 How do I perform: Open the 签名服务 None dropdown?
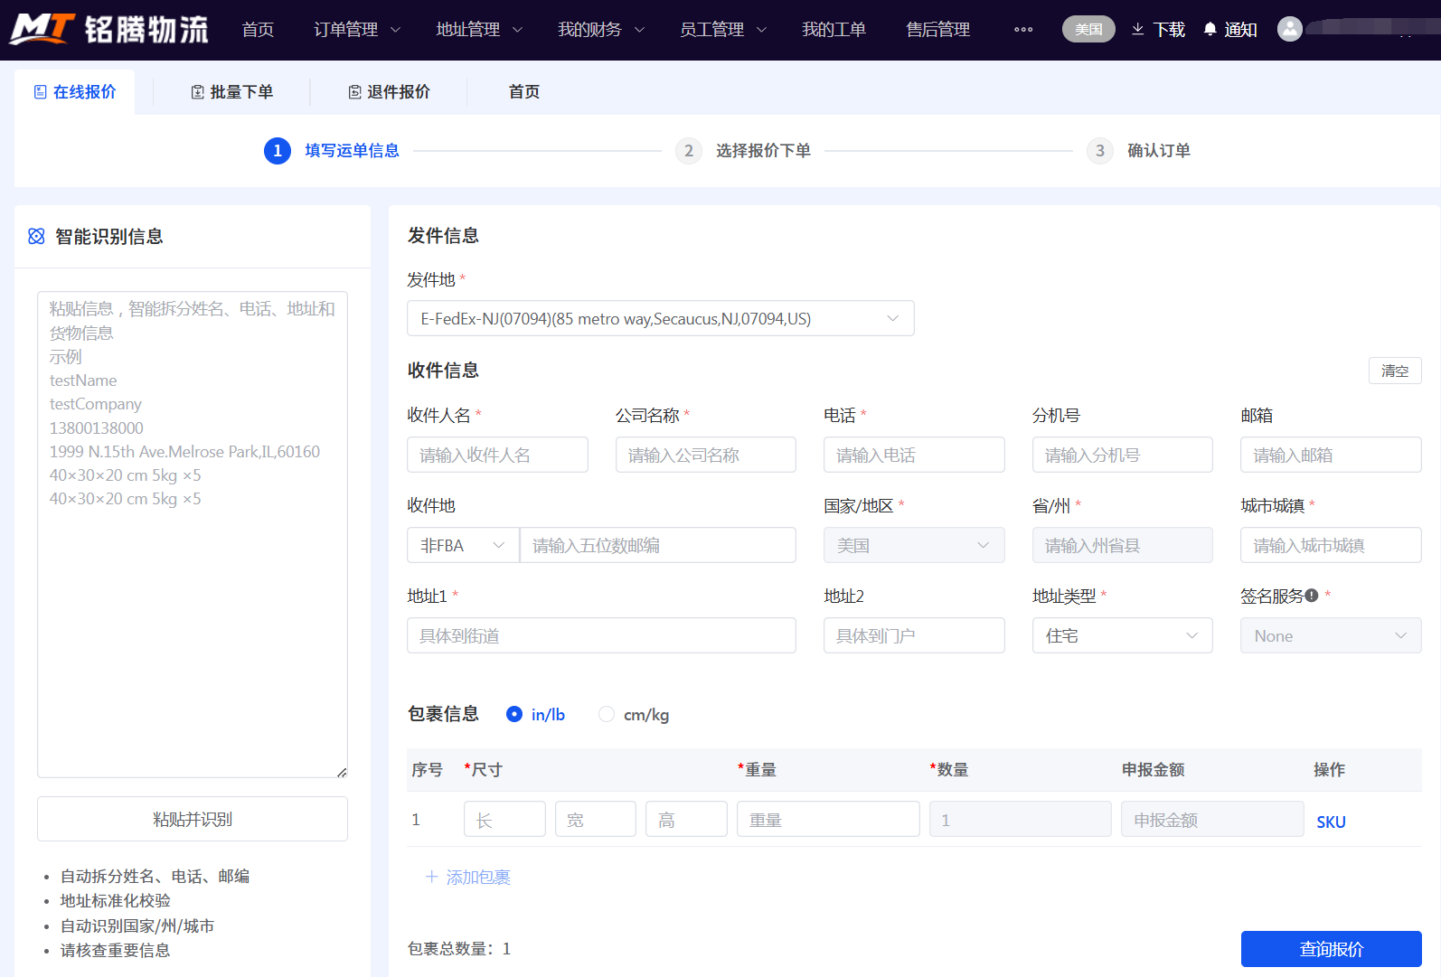1331,635
